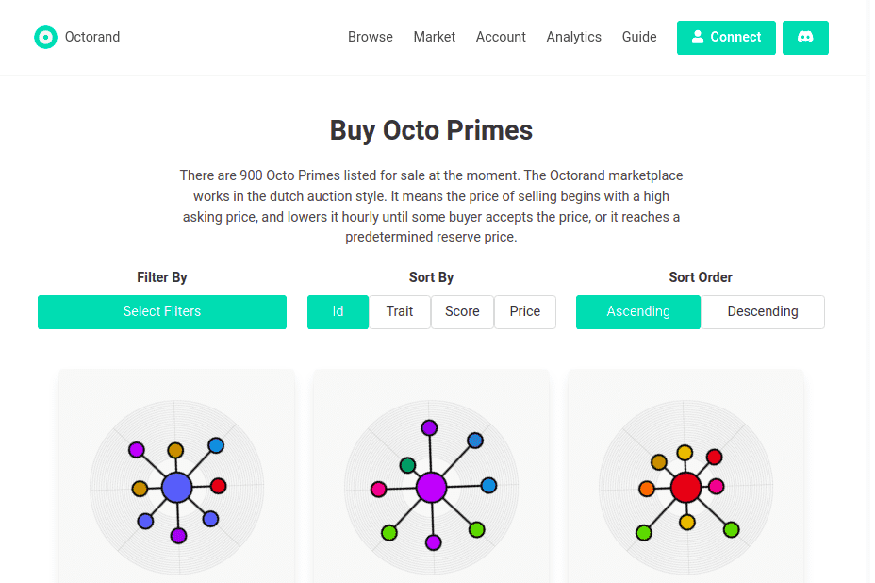Sort listings by Score

462,312
